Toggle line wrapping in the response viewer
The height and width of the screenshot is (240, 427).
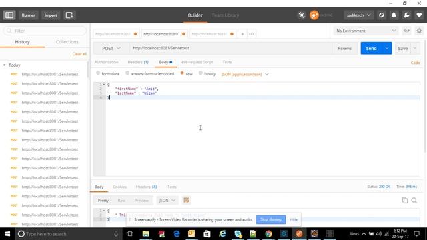186,201
